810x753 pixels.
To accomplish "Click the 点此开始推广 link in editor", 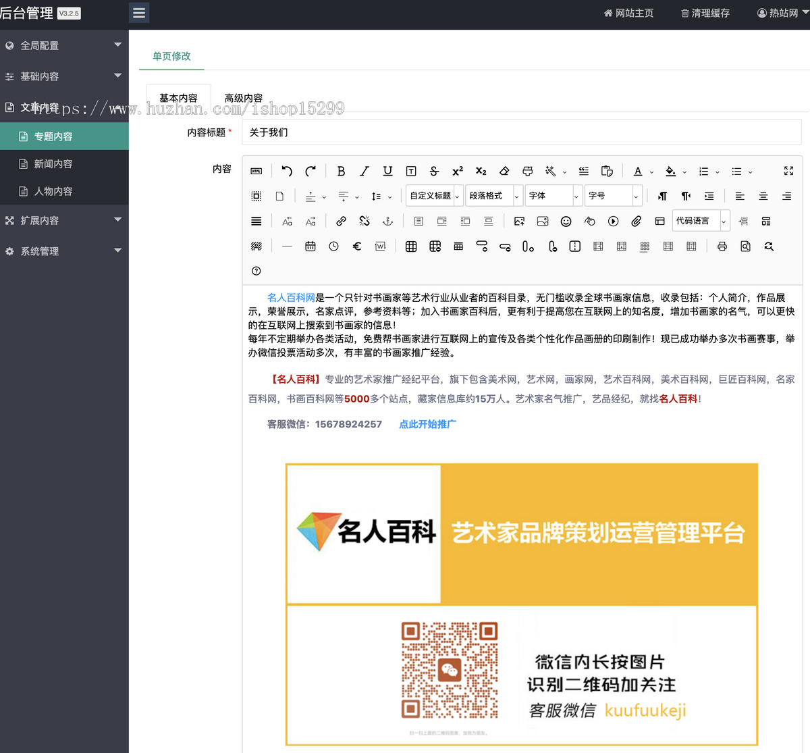I will (x=427, y=424).
